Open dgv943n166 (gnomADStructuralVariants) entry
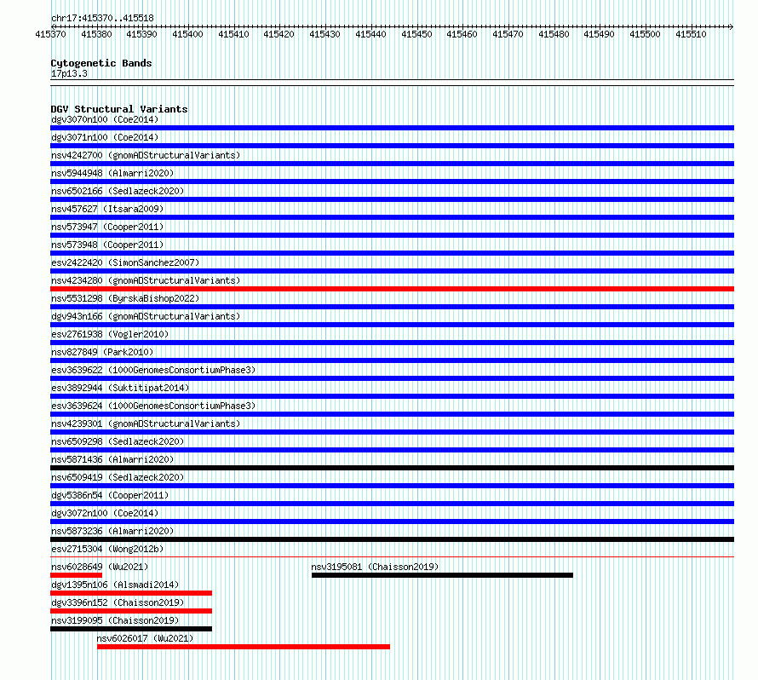758x680 pixels. tap(146, 316)
